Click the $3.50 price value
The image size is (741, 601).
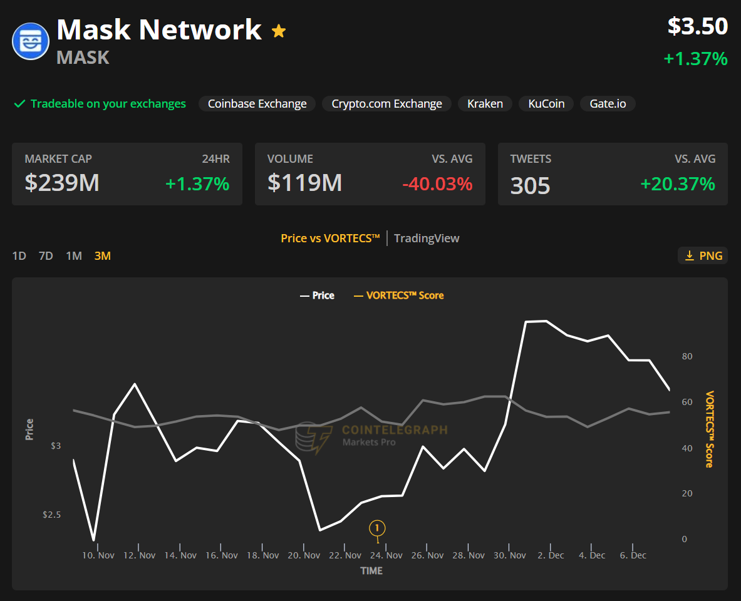click(x=698, y=26)
